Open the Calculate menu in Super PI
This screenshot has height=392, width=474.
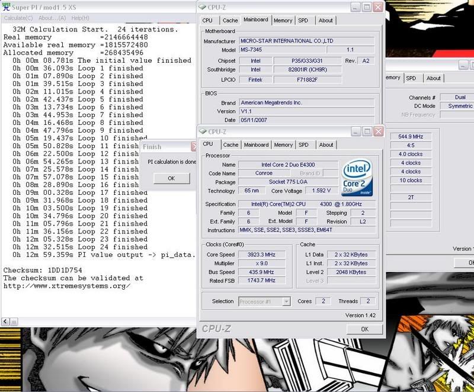pyautogui.click(x=18, y=18)
